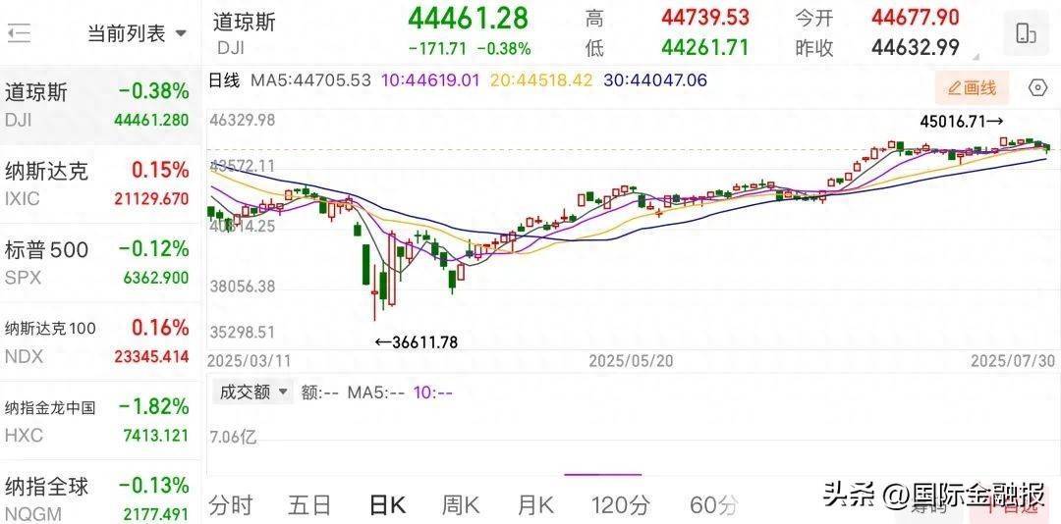Select 纳斯达克 IXIC in the list
Screen dimensions: 1061x524
click(x=100, y=183)
